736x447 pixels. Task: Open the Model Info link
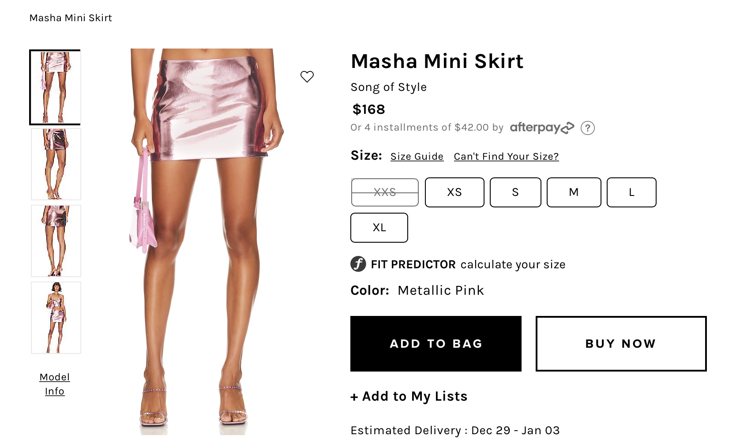pos(55,384)
